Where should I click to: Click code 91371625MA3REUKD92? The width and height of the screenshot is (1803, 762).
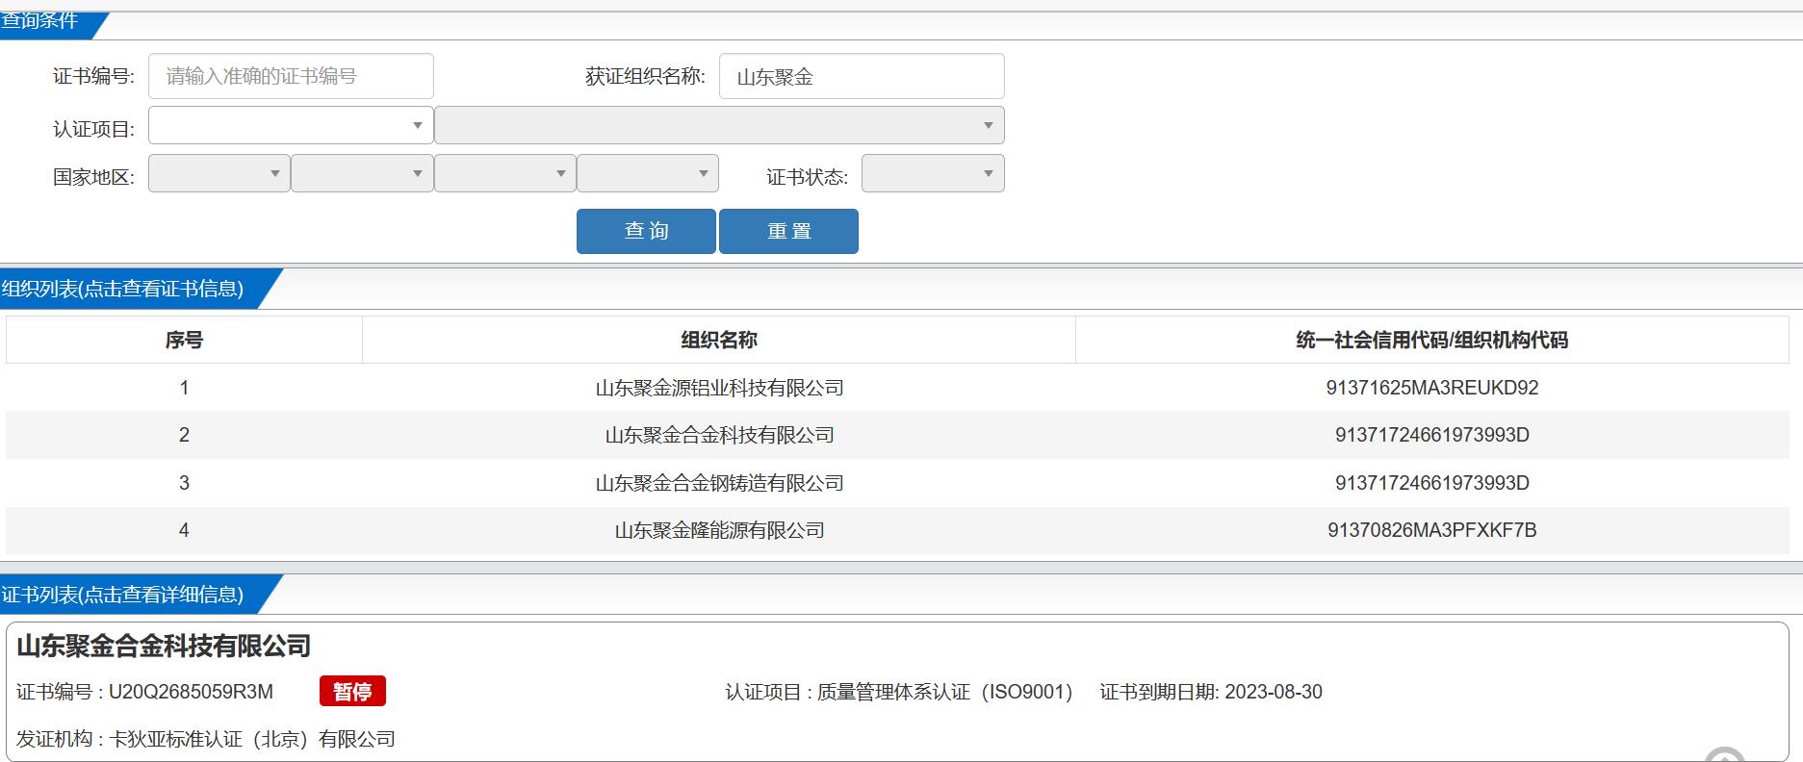coord(1432,388)
